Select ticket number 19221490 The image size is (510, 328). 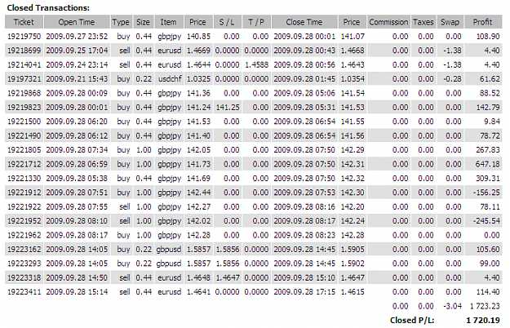click(24, 136)
